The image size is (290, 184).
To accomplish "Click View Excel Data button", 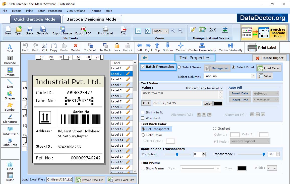I will [x=122, y=180].
